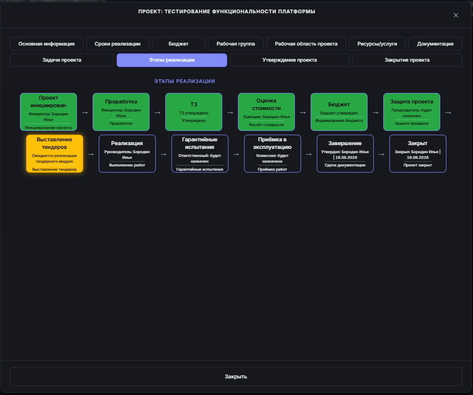Image resolution: width=473 pixels, height=395 pixels.
Task: Click the yellow Выставление тендеров stage card
Action: point(54,154)
